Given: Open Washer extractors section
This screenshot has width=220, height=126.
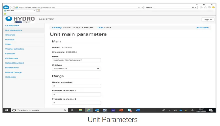Looking at the screenshot, I should pos(14,49).
